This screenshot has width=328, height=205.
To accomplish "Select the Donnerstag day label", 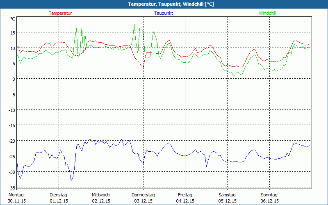I will [x=143, y=195].
